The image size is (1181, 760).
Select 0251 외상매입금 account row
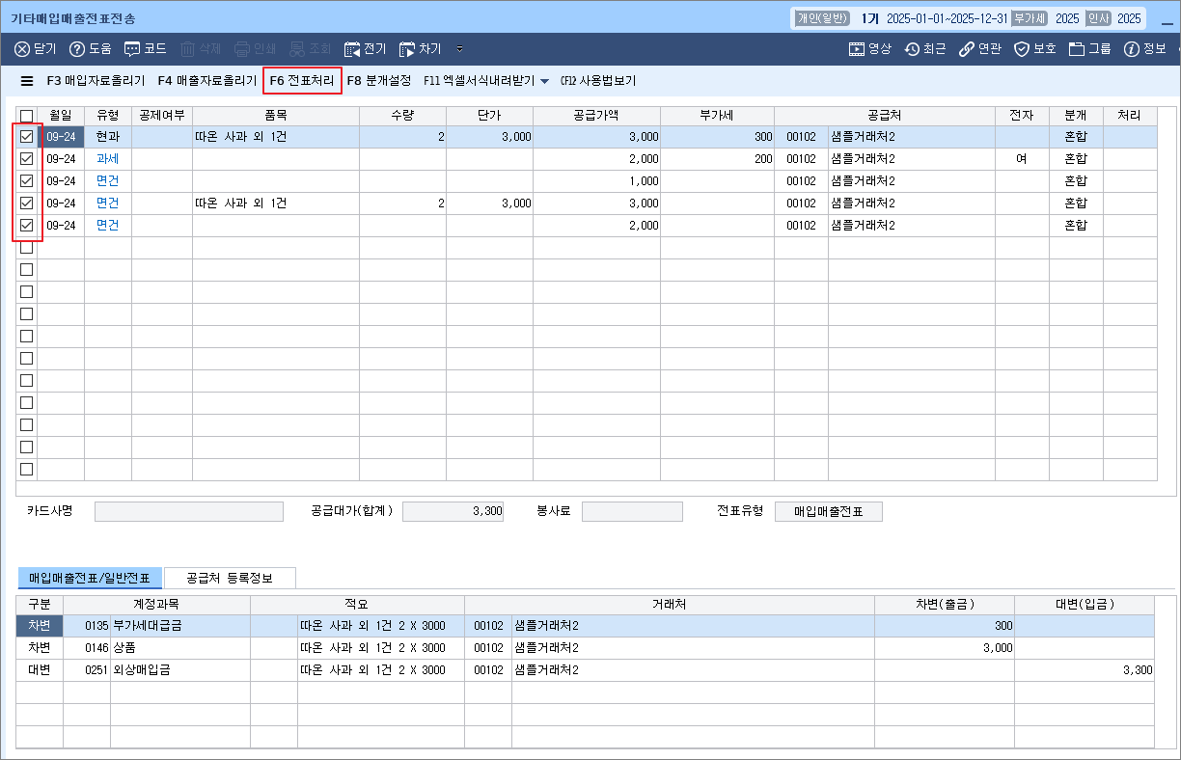(x=585, y=670)
